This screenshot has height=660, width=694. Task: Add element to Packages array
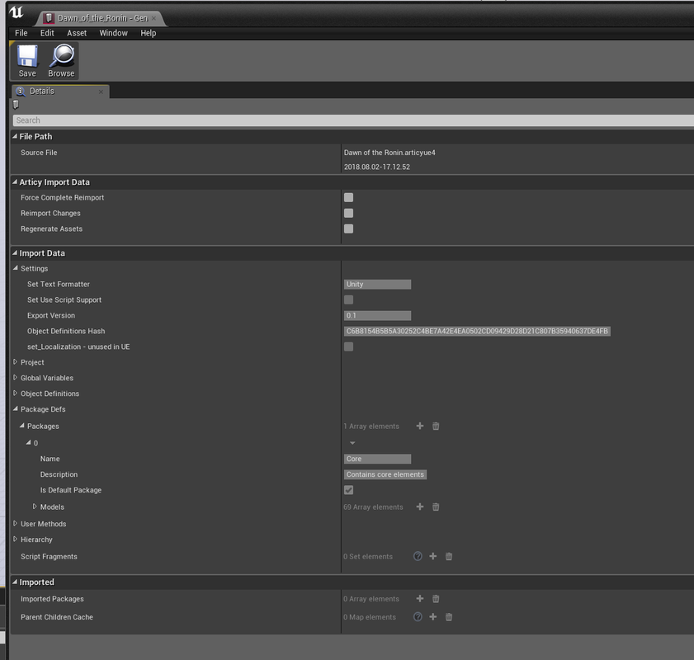[x=419, y=426]
